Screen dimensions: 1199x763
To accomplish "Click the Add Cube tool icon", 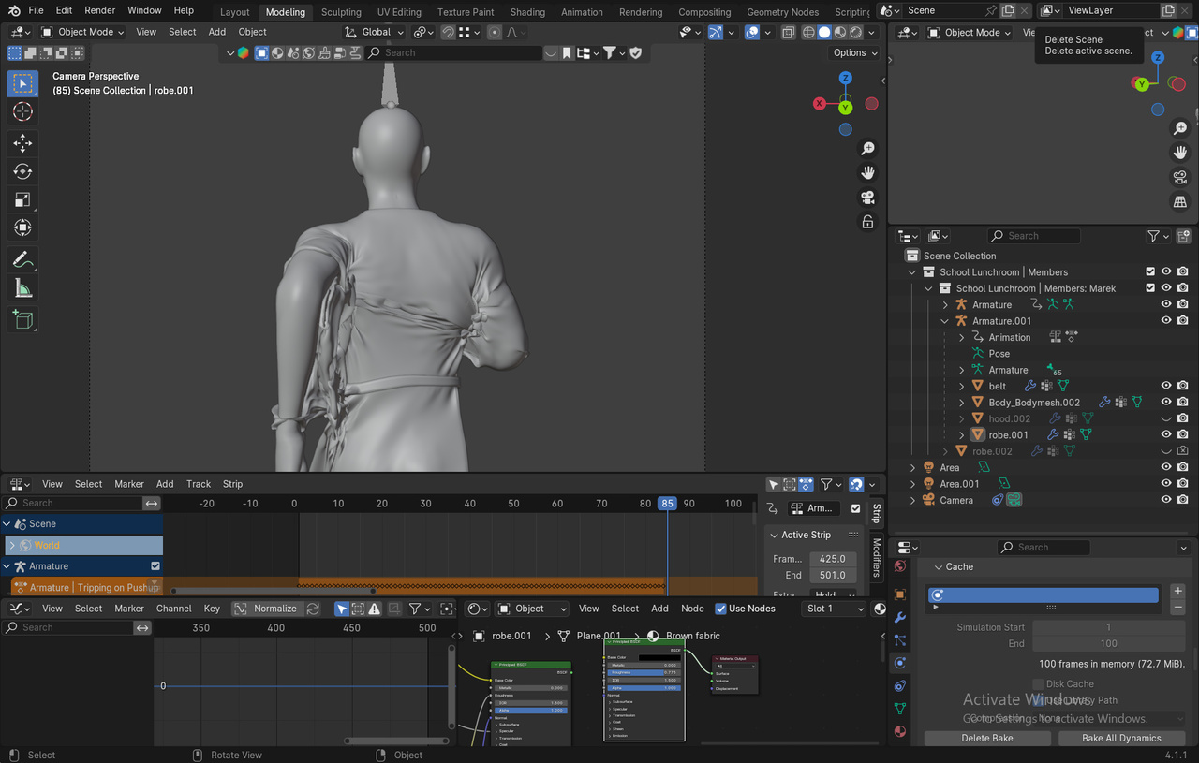I will coord(23,320).
